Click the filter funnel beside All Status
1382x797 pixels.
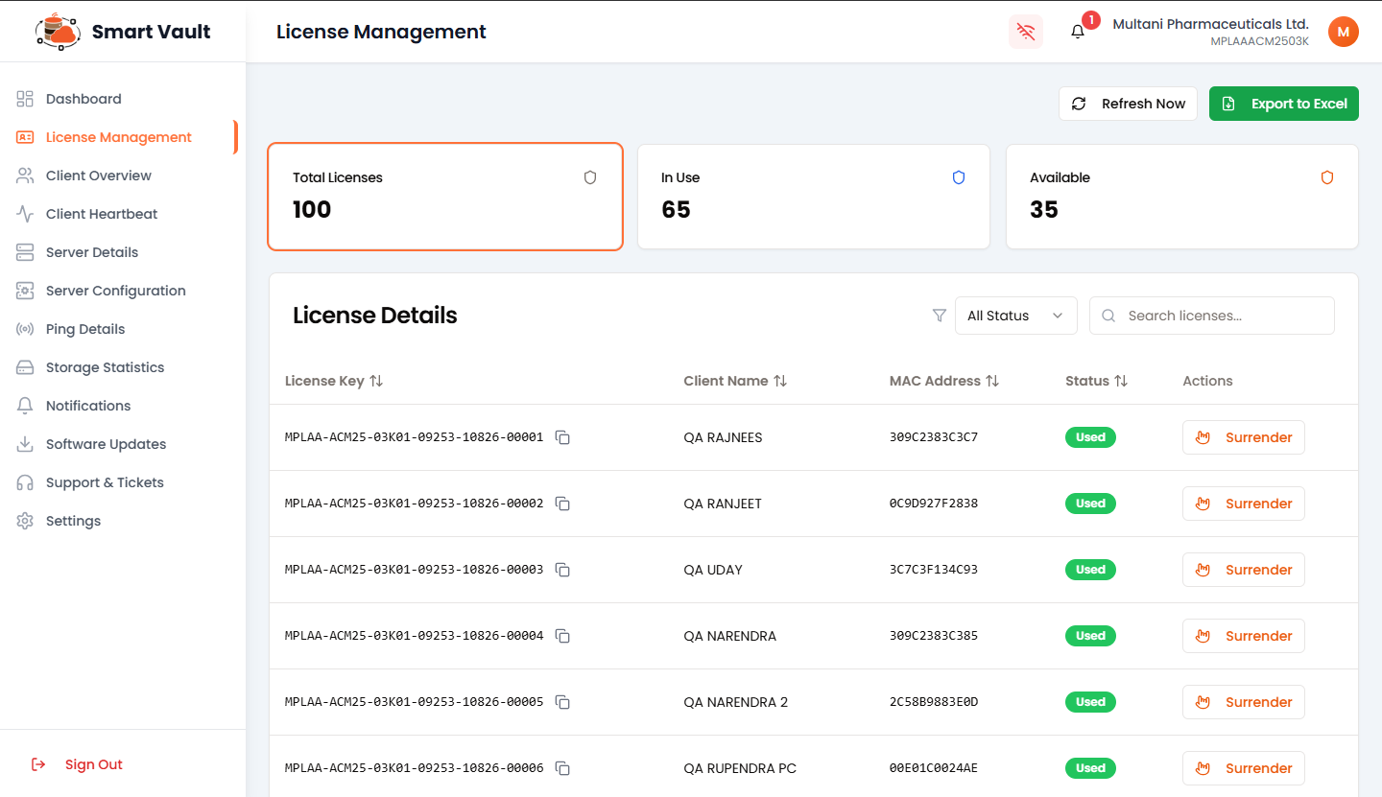point(939,316)
